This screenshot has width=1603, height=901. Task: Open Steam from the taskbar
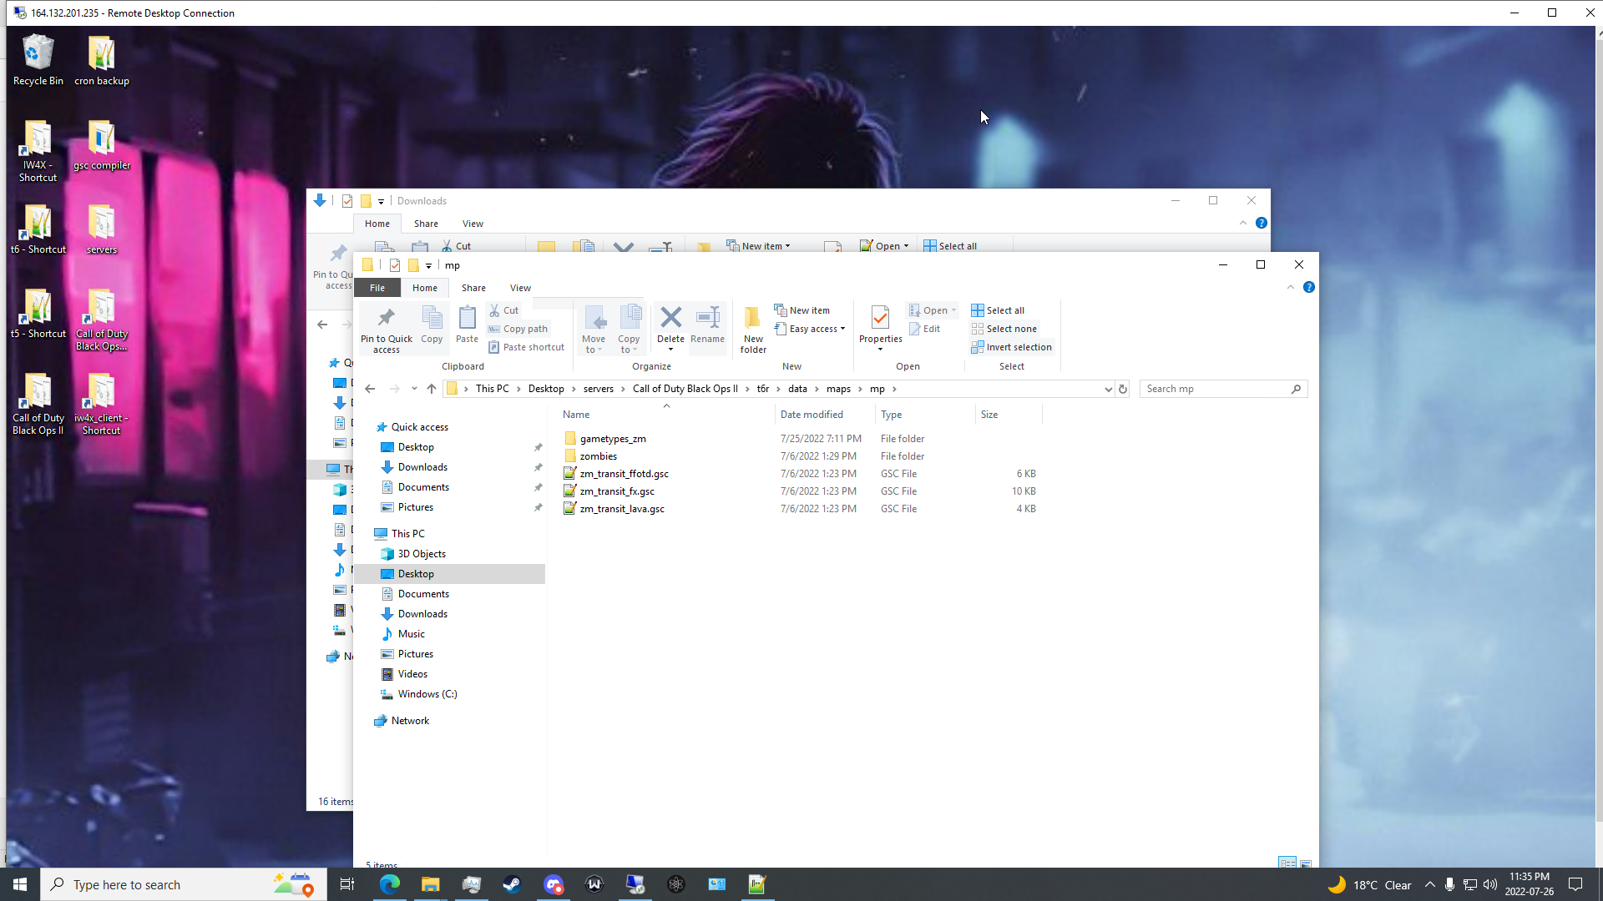tap(512, 884)
